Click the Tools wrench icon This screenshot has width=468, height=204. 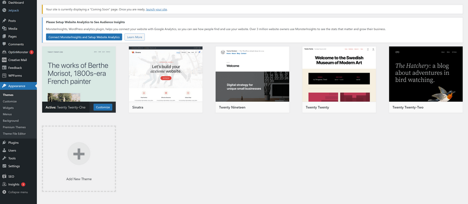pos(4,158)
